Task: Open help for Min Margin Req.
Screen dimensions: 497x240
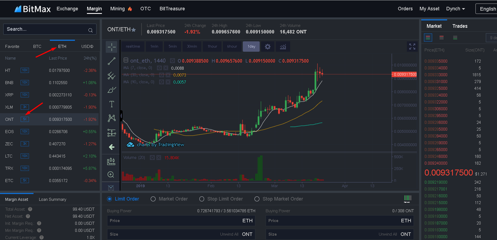Action: pos(39,230)
